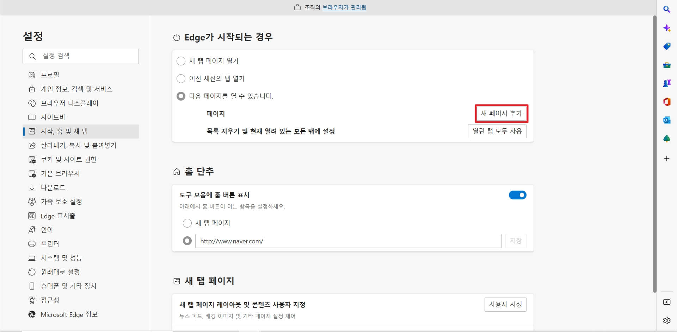Open the 사이드바 settings section
Screen dimensions: 677x332
(x=81, y=117)
